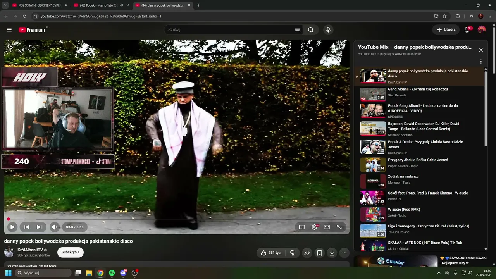Mute the video volume
This screenshot has height=279, width=496.
(55, 227)
